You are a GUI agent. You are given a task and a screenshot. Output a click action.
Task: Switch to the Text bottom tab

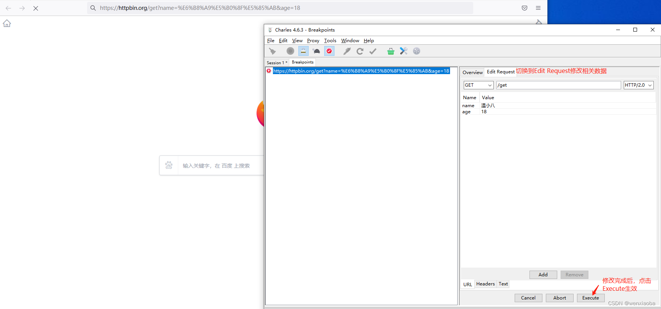(503, 284)
